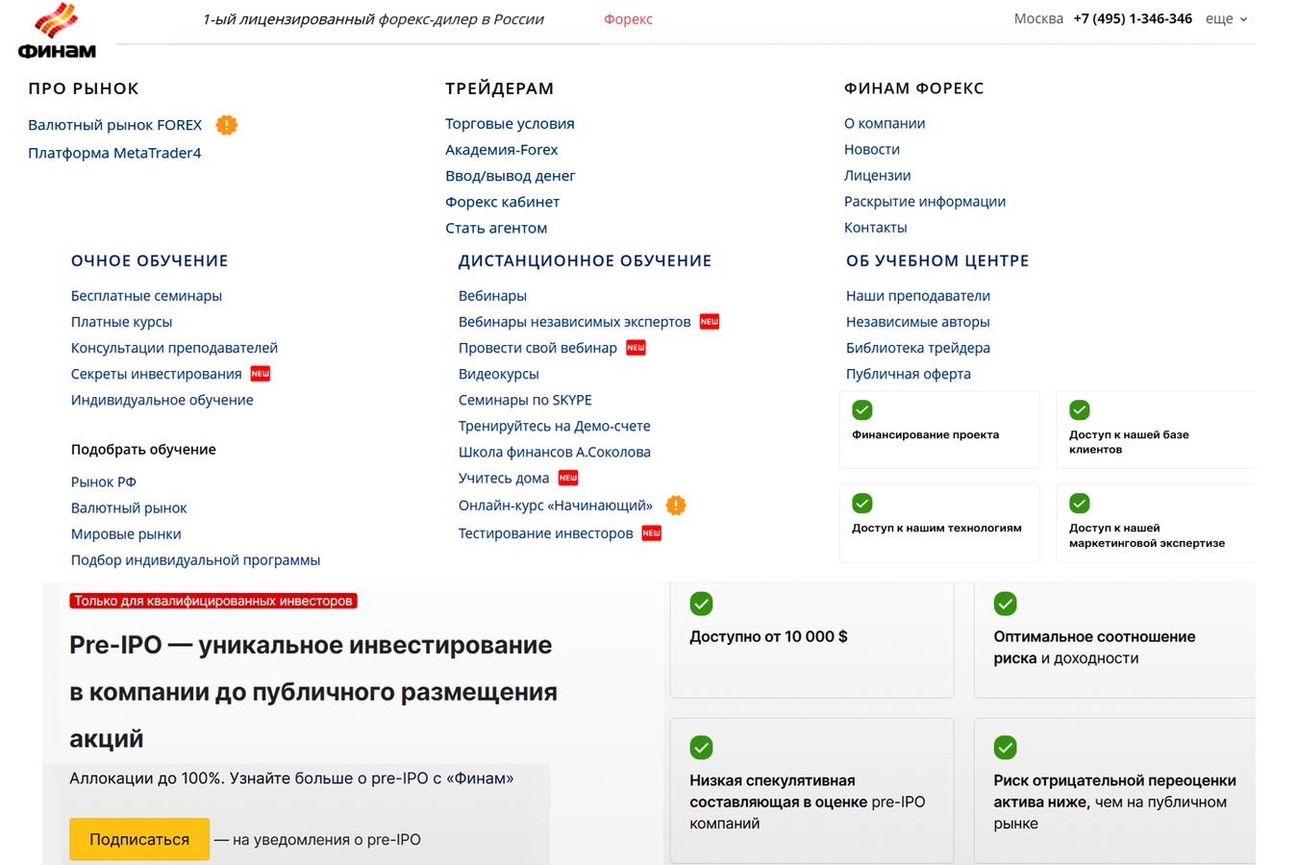The width and height of the screenshot is (1298, 865).
Task: Click 'Аллокации до 100%' description text
Action: click(291, 778)
